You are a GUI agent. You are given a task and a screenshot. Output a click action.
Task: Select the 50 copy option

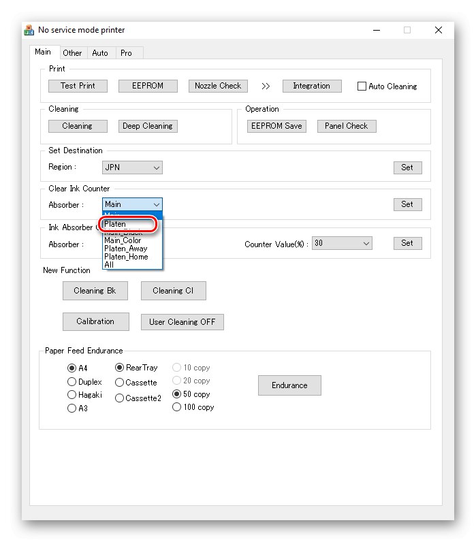176,394
